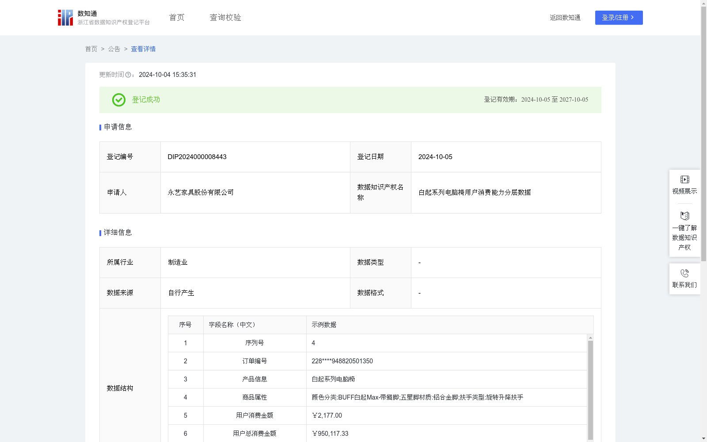Click update time 2024-10-04 15:35:31

167,75
